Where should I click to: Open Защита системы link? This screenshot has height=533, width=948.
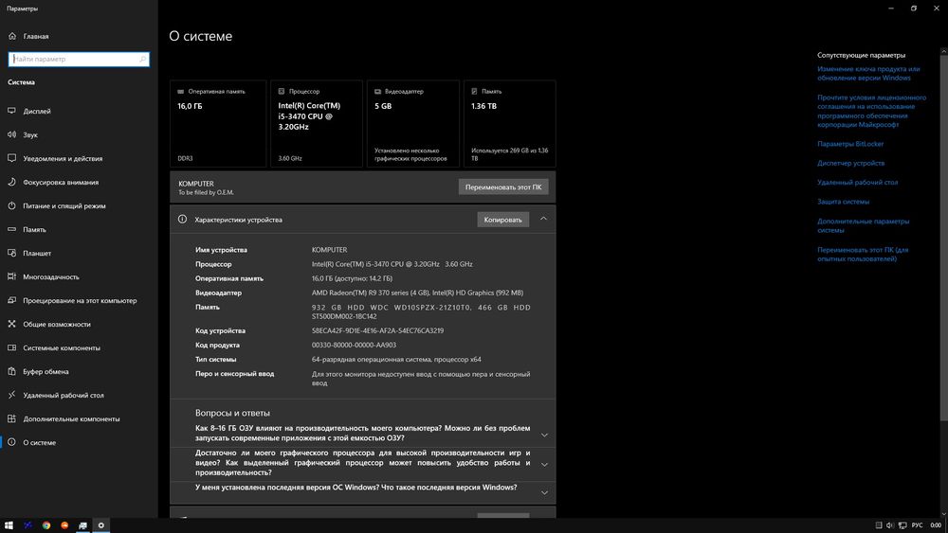pos(843,202)
